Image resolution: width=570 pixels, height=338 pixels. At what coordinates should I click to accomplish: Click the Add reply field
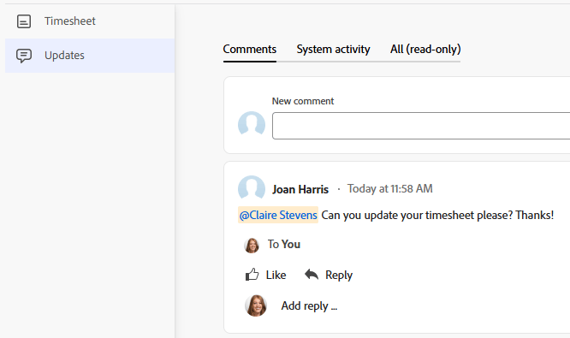[x=309, y=306]
